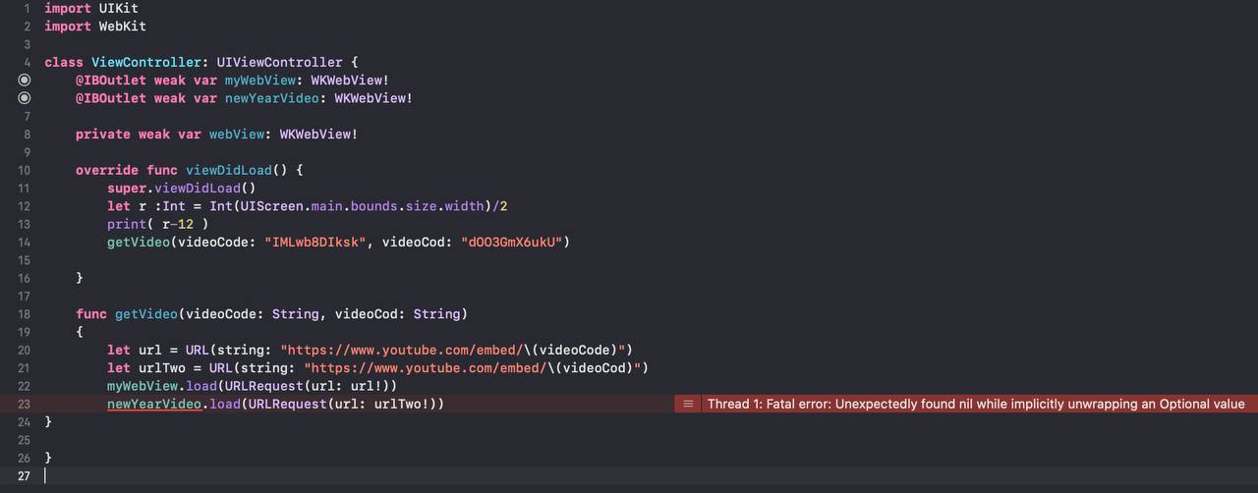Click the YouTube embed URL string on line 20
Viewport: 1258px width, 493px height.
pos(453,350)
